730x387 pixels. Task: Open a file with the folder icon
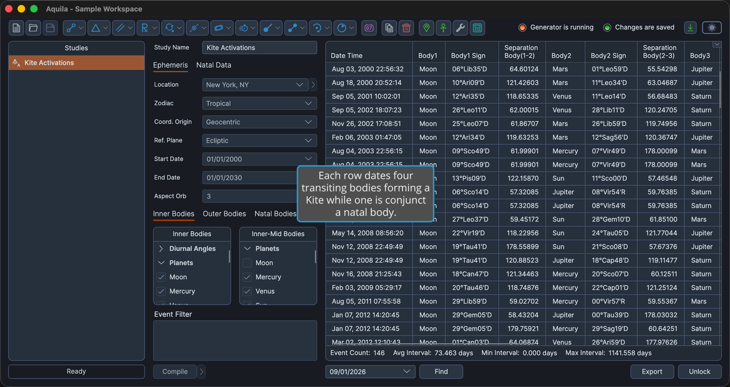(x=33, y=28)
